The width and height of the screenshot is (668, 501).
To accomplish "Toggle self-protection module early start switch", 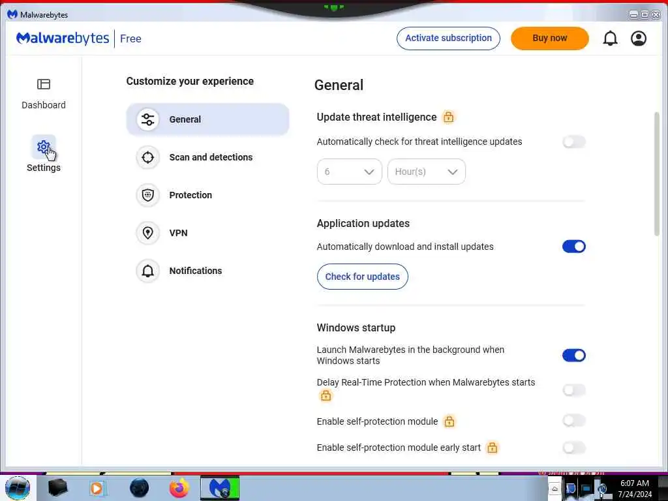I will pyautogui.click(x=574, y=448).
